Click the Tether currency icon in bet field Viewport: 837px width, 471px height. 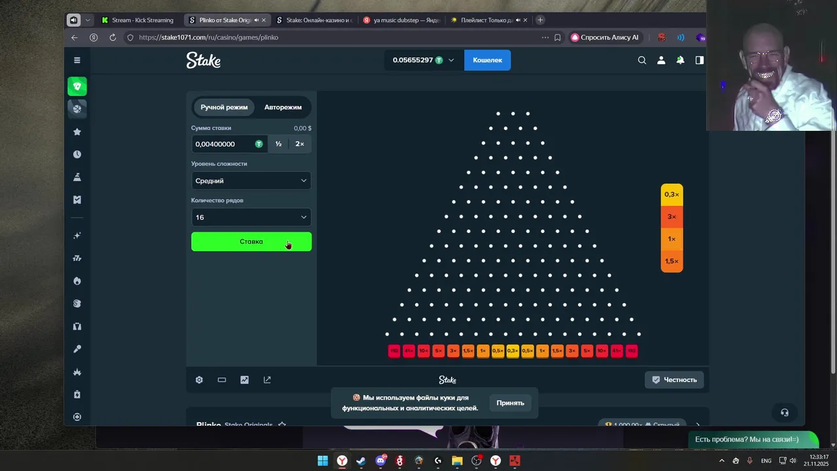click(259, 144)
